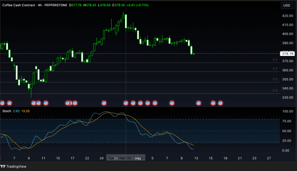Click the +0.41 (+0.11%) change value

(x=137, y=5)
